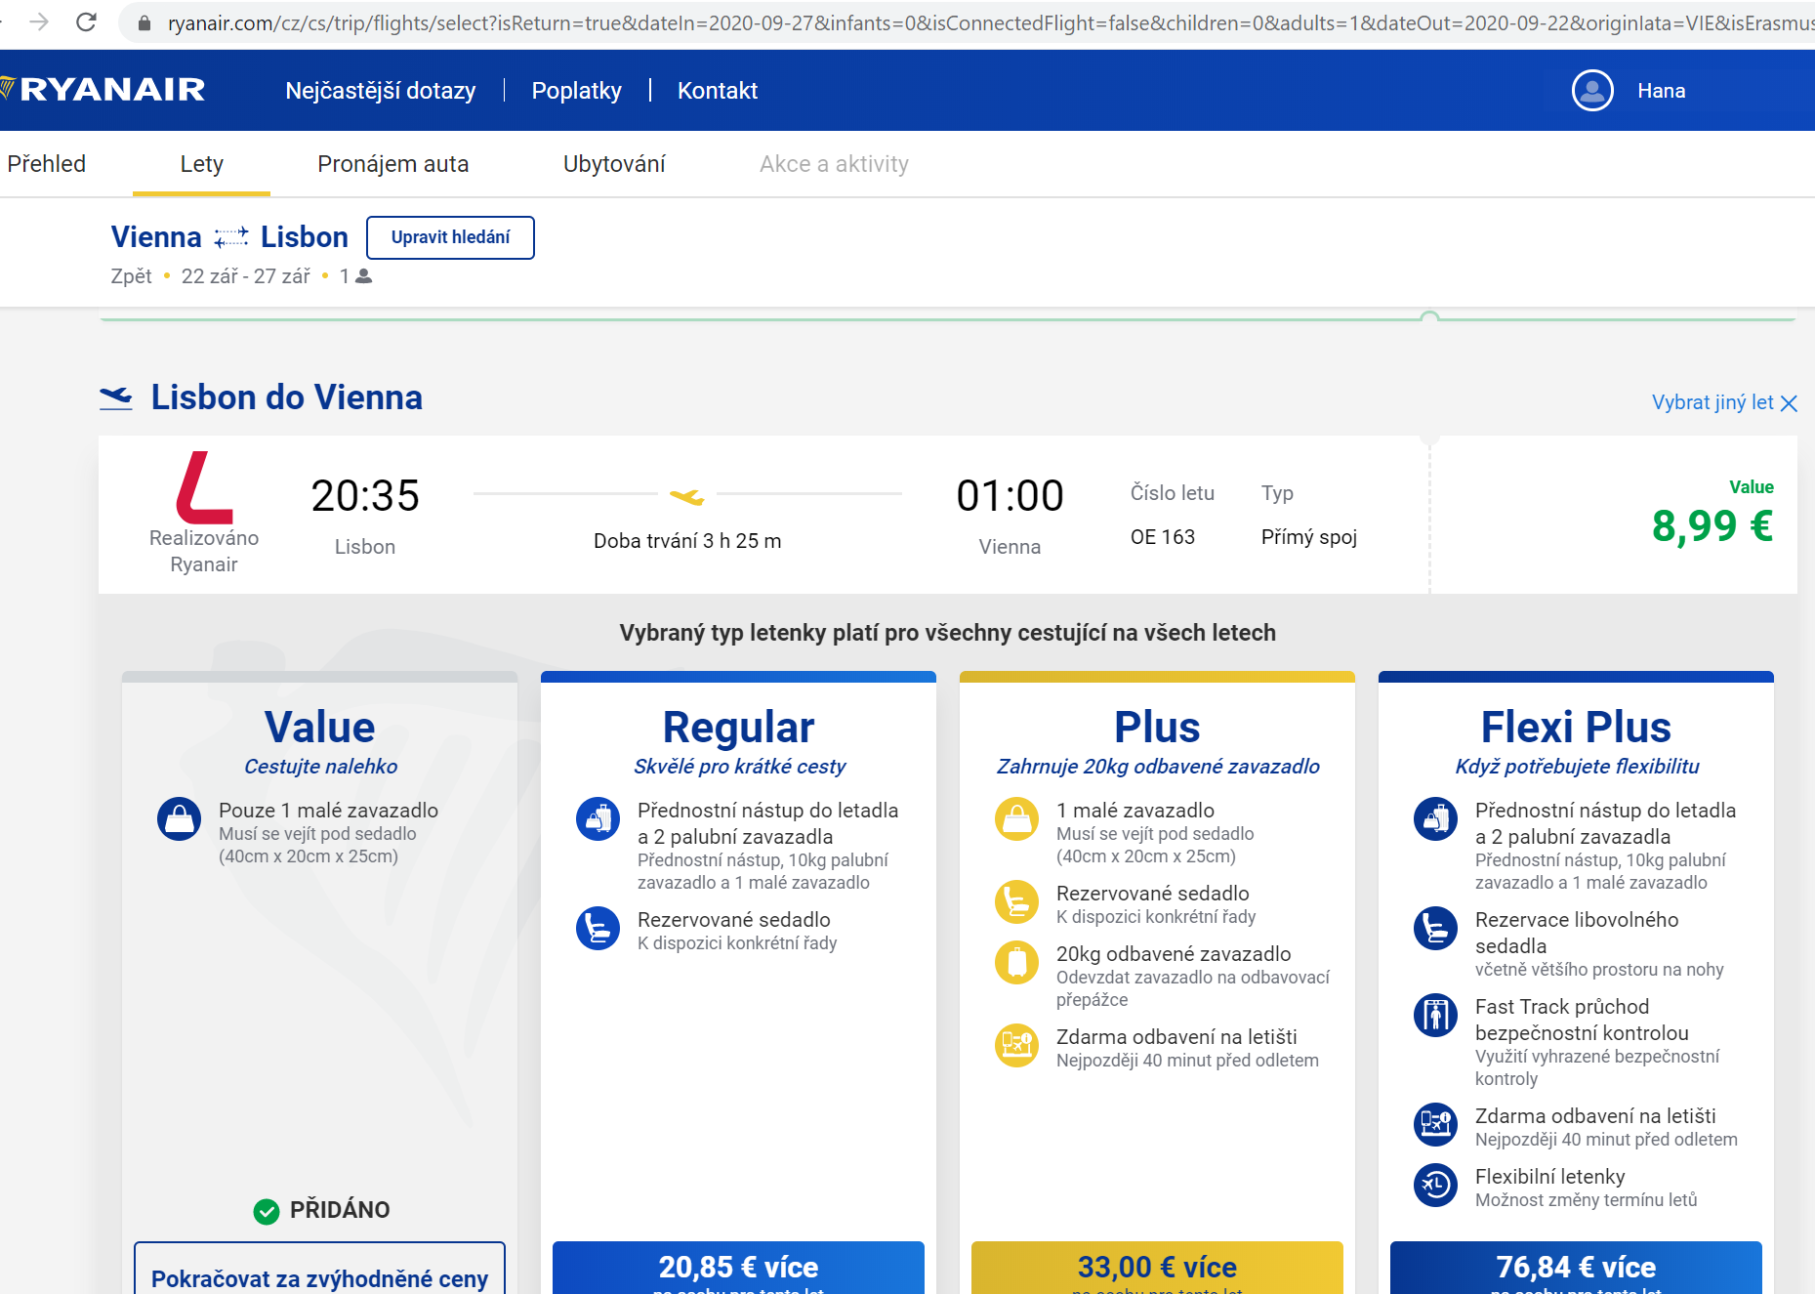Click Fast Track průchod feature text
Viewport: 1815px width, 1294px height.
click(1582, 1020)
